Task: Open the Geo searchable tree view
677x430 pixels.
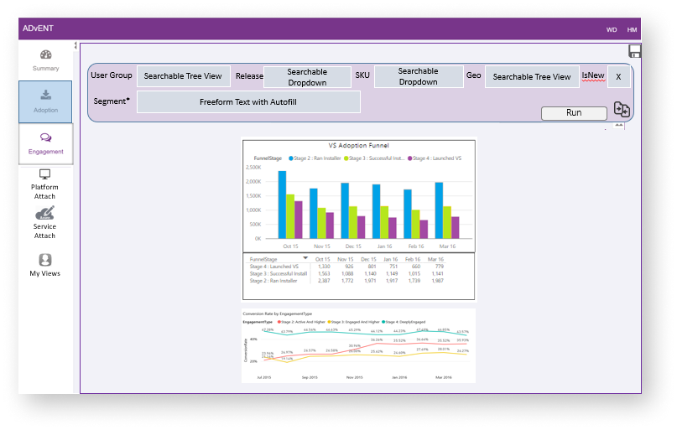Action: pyautogui.click(x=532, y=77)
